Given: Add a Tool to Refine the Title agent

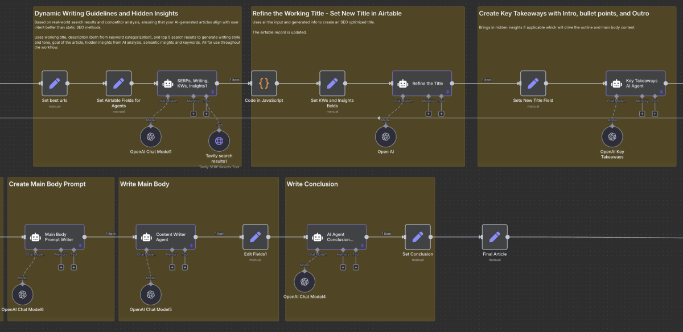Looking at the screenshot, I should [441, 114].
